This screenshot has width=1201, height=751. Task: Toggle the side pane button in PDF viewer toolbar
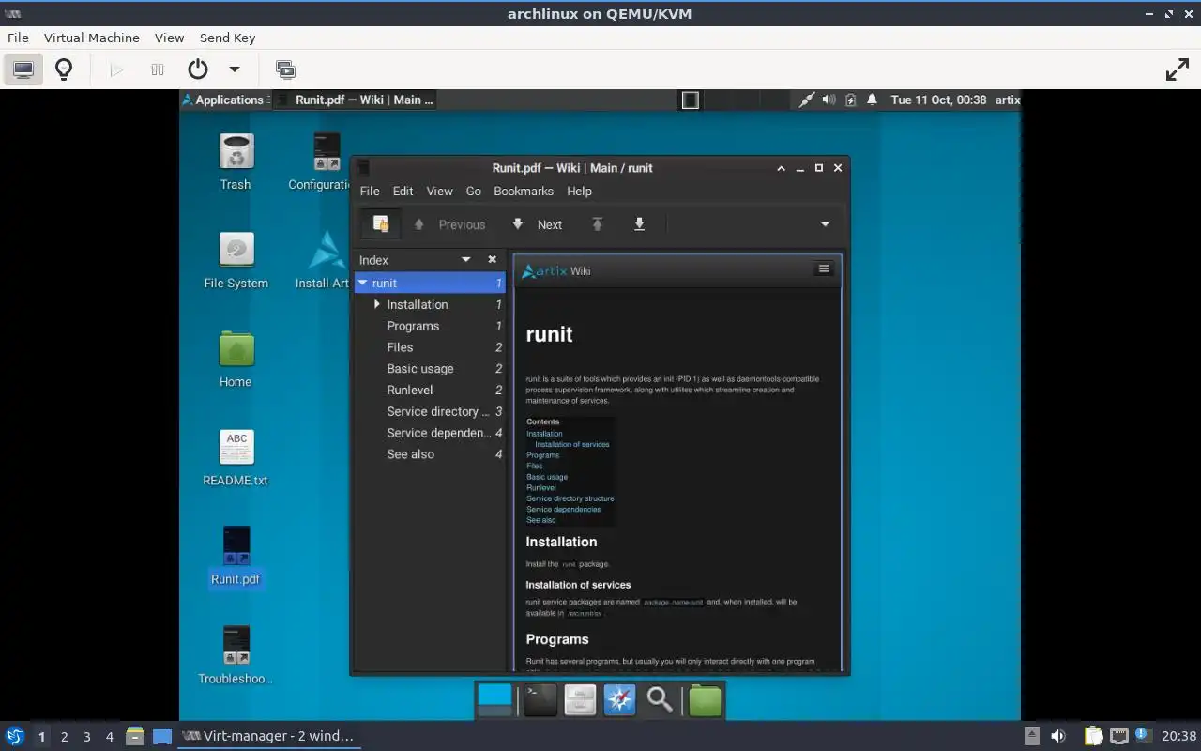click(x=380, y=224)
